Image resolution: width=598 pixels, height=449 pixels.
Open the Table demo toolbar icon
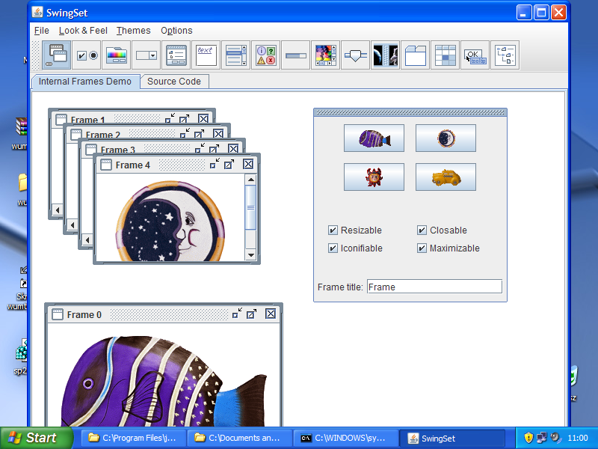tap(445, 55)
